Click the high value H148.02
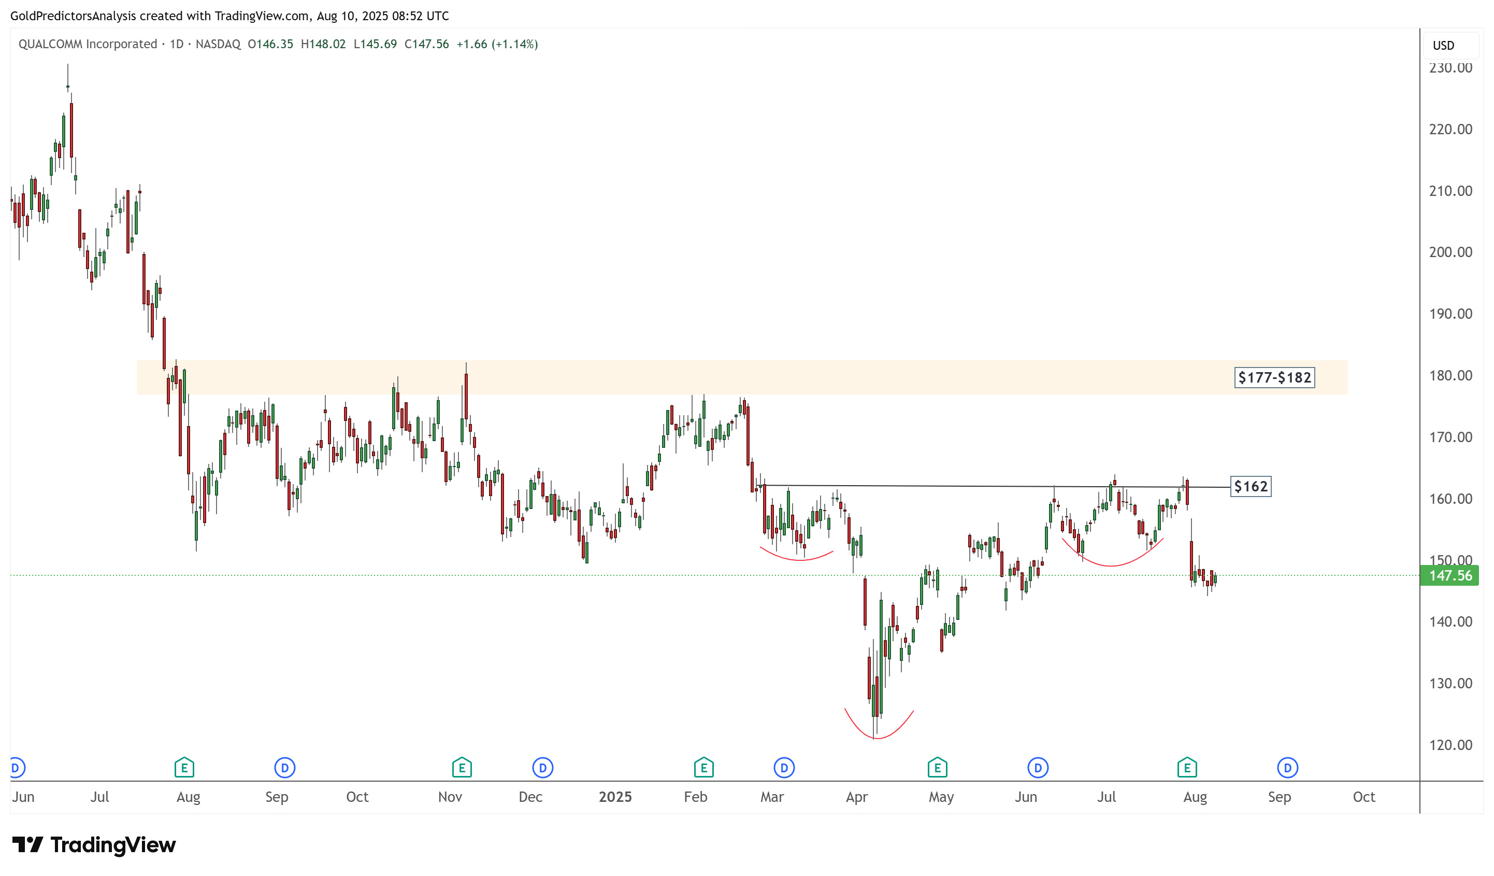Image resolution: width=1494 pixels, height=876 pixels. pos(323,44)
